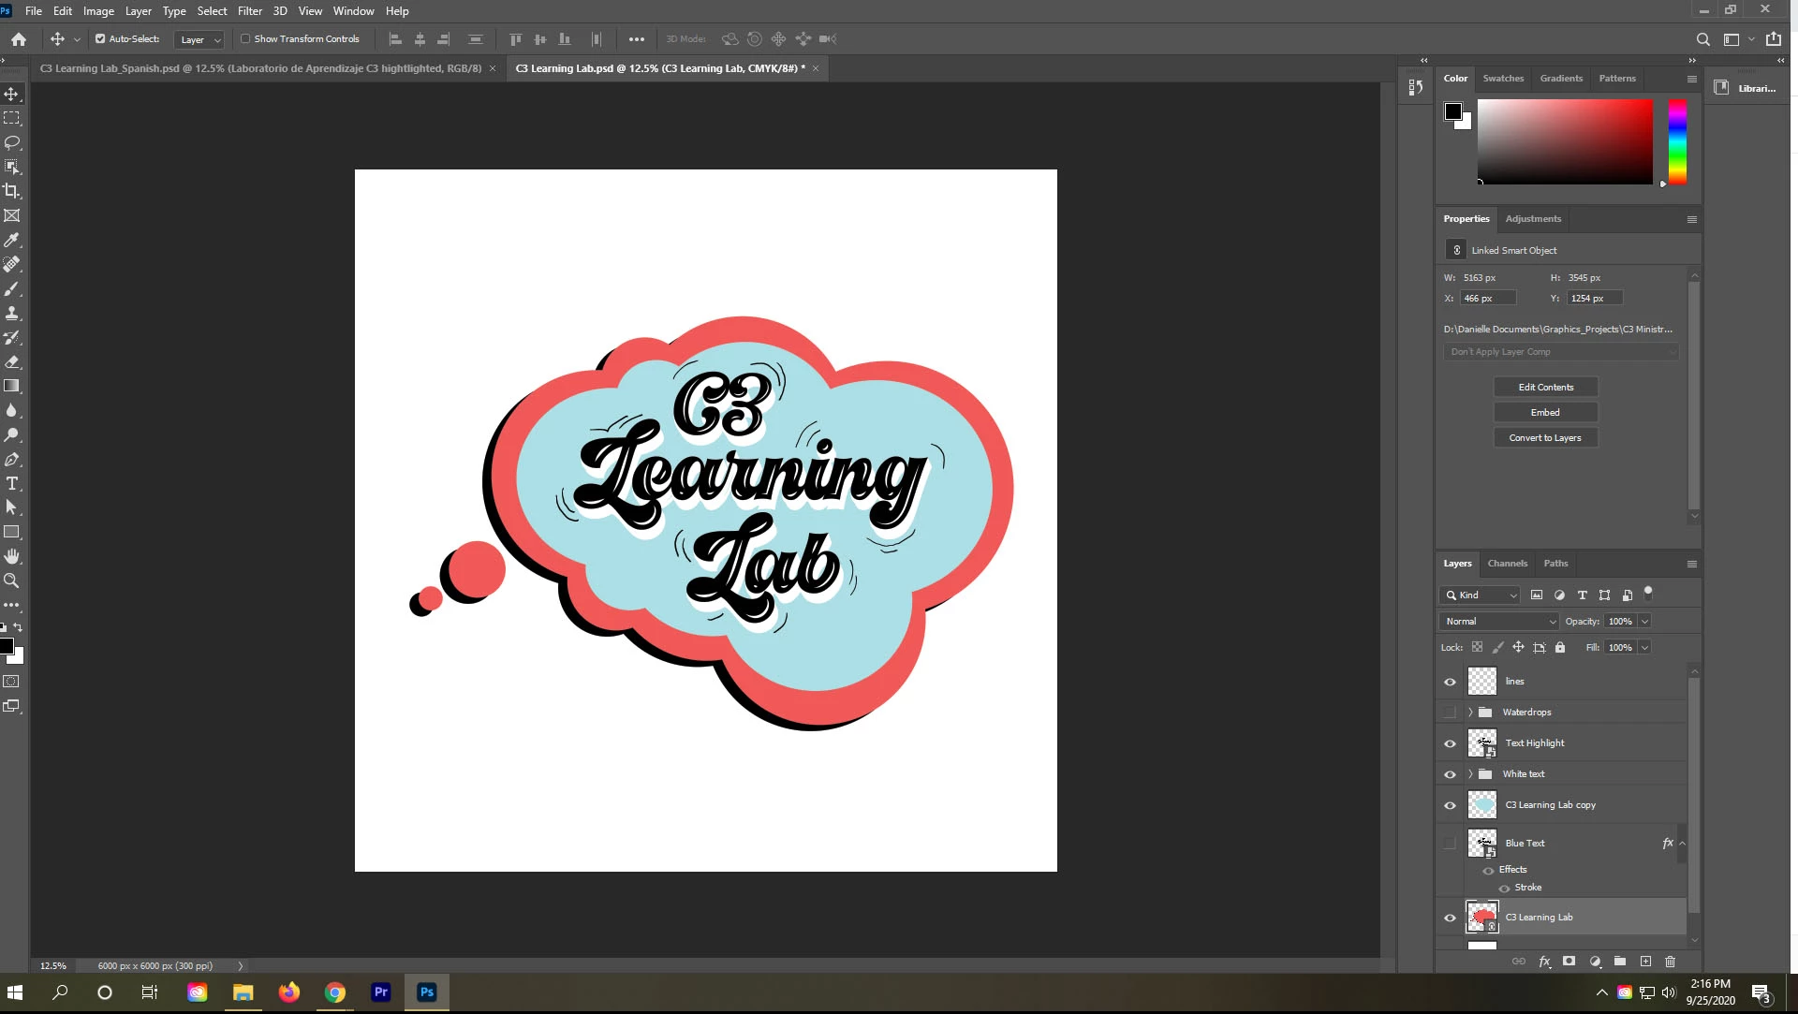Select the Eyedropper tool

pos(12,240)
